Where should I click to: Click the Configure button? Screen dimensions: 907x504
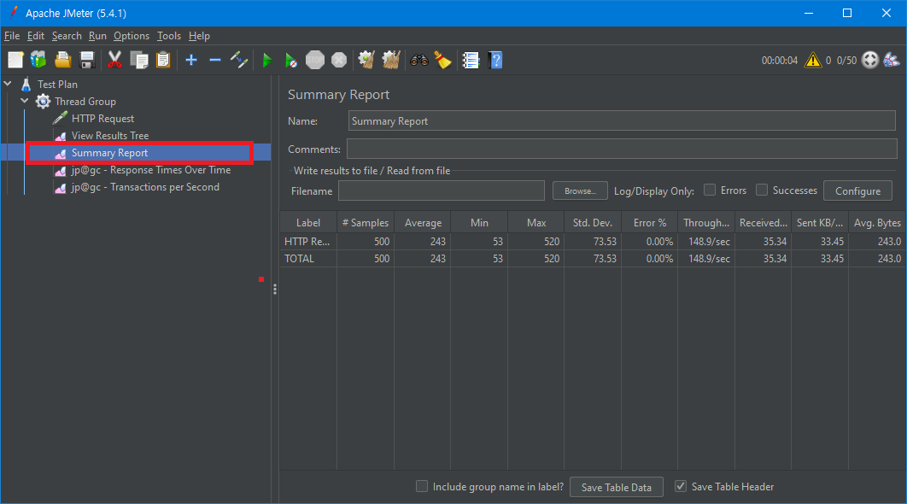click(857, 191)
